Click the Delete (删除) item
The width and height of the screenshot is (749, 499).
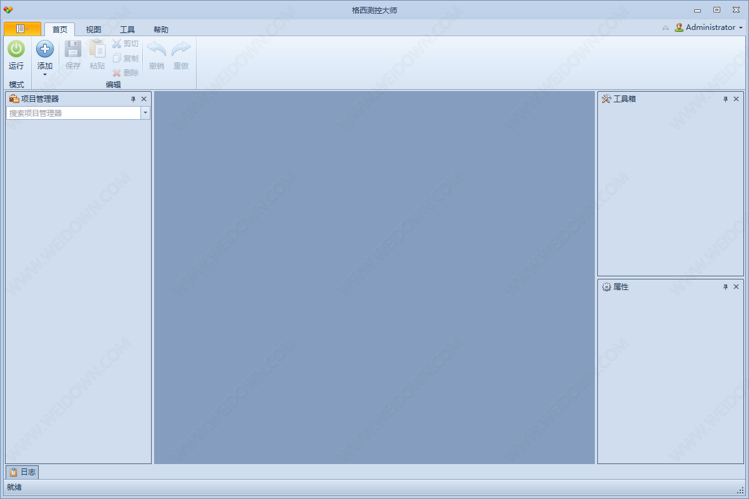(125, 72)
